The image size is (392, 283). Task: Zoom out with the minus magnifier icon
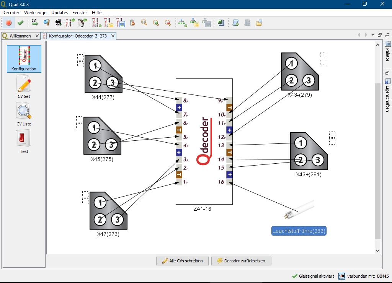(x=168, y=23)
